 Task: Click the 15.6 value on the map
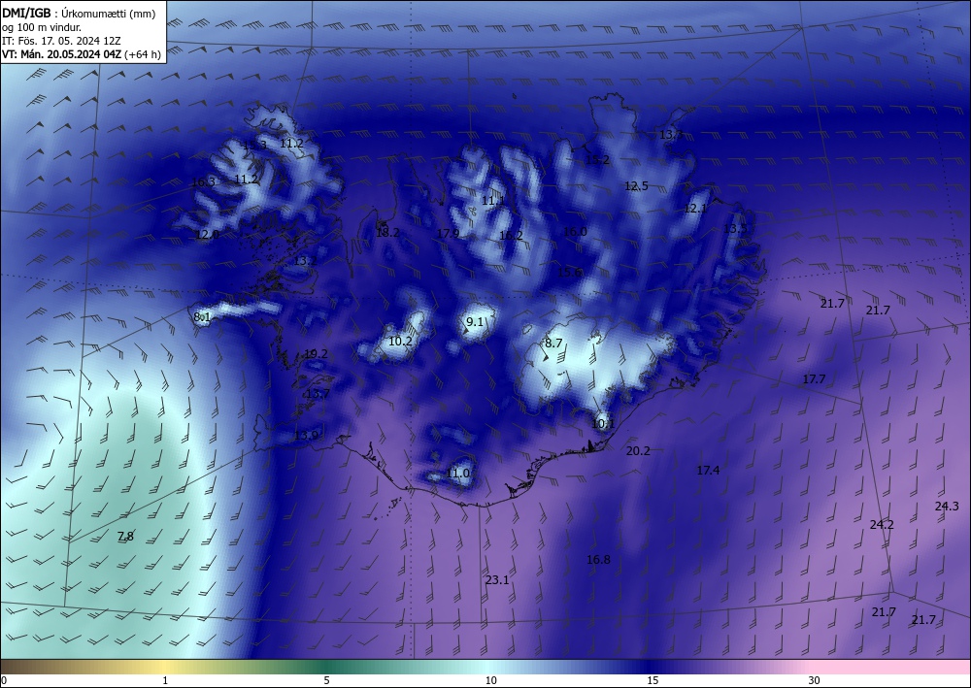pos(570,273)
